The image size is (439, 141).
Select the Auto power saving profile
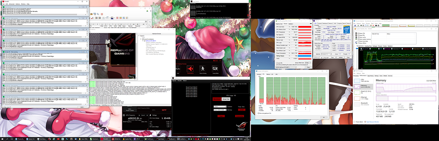178,69
